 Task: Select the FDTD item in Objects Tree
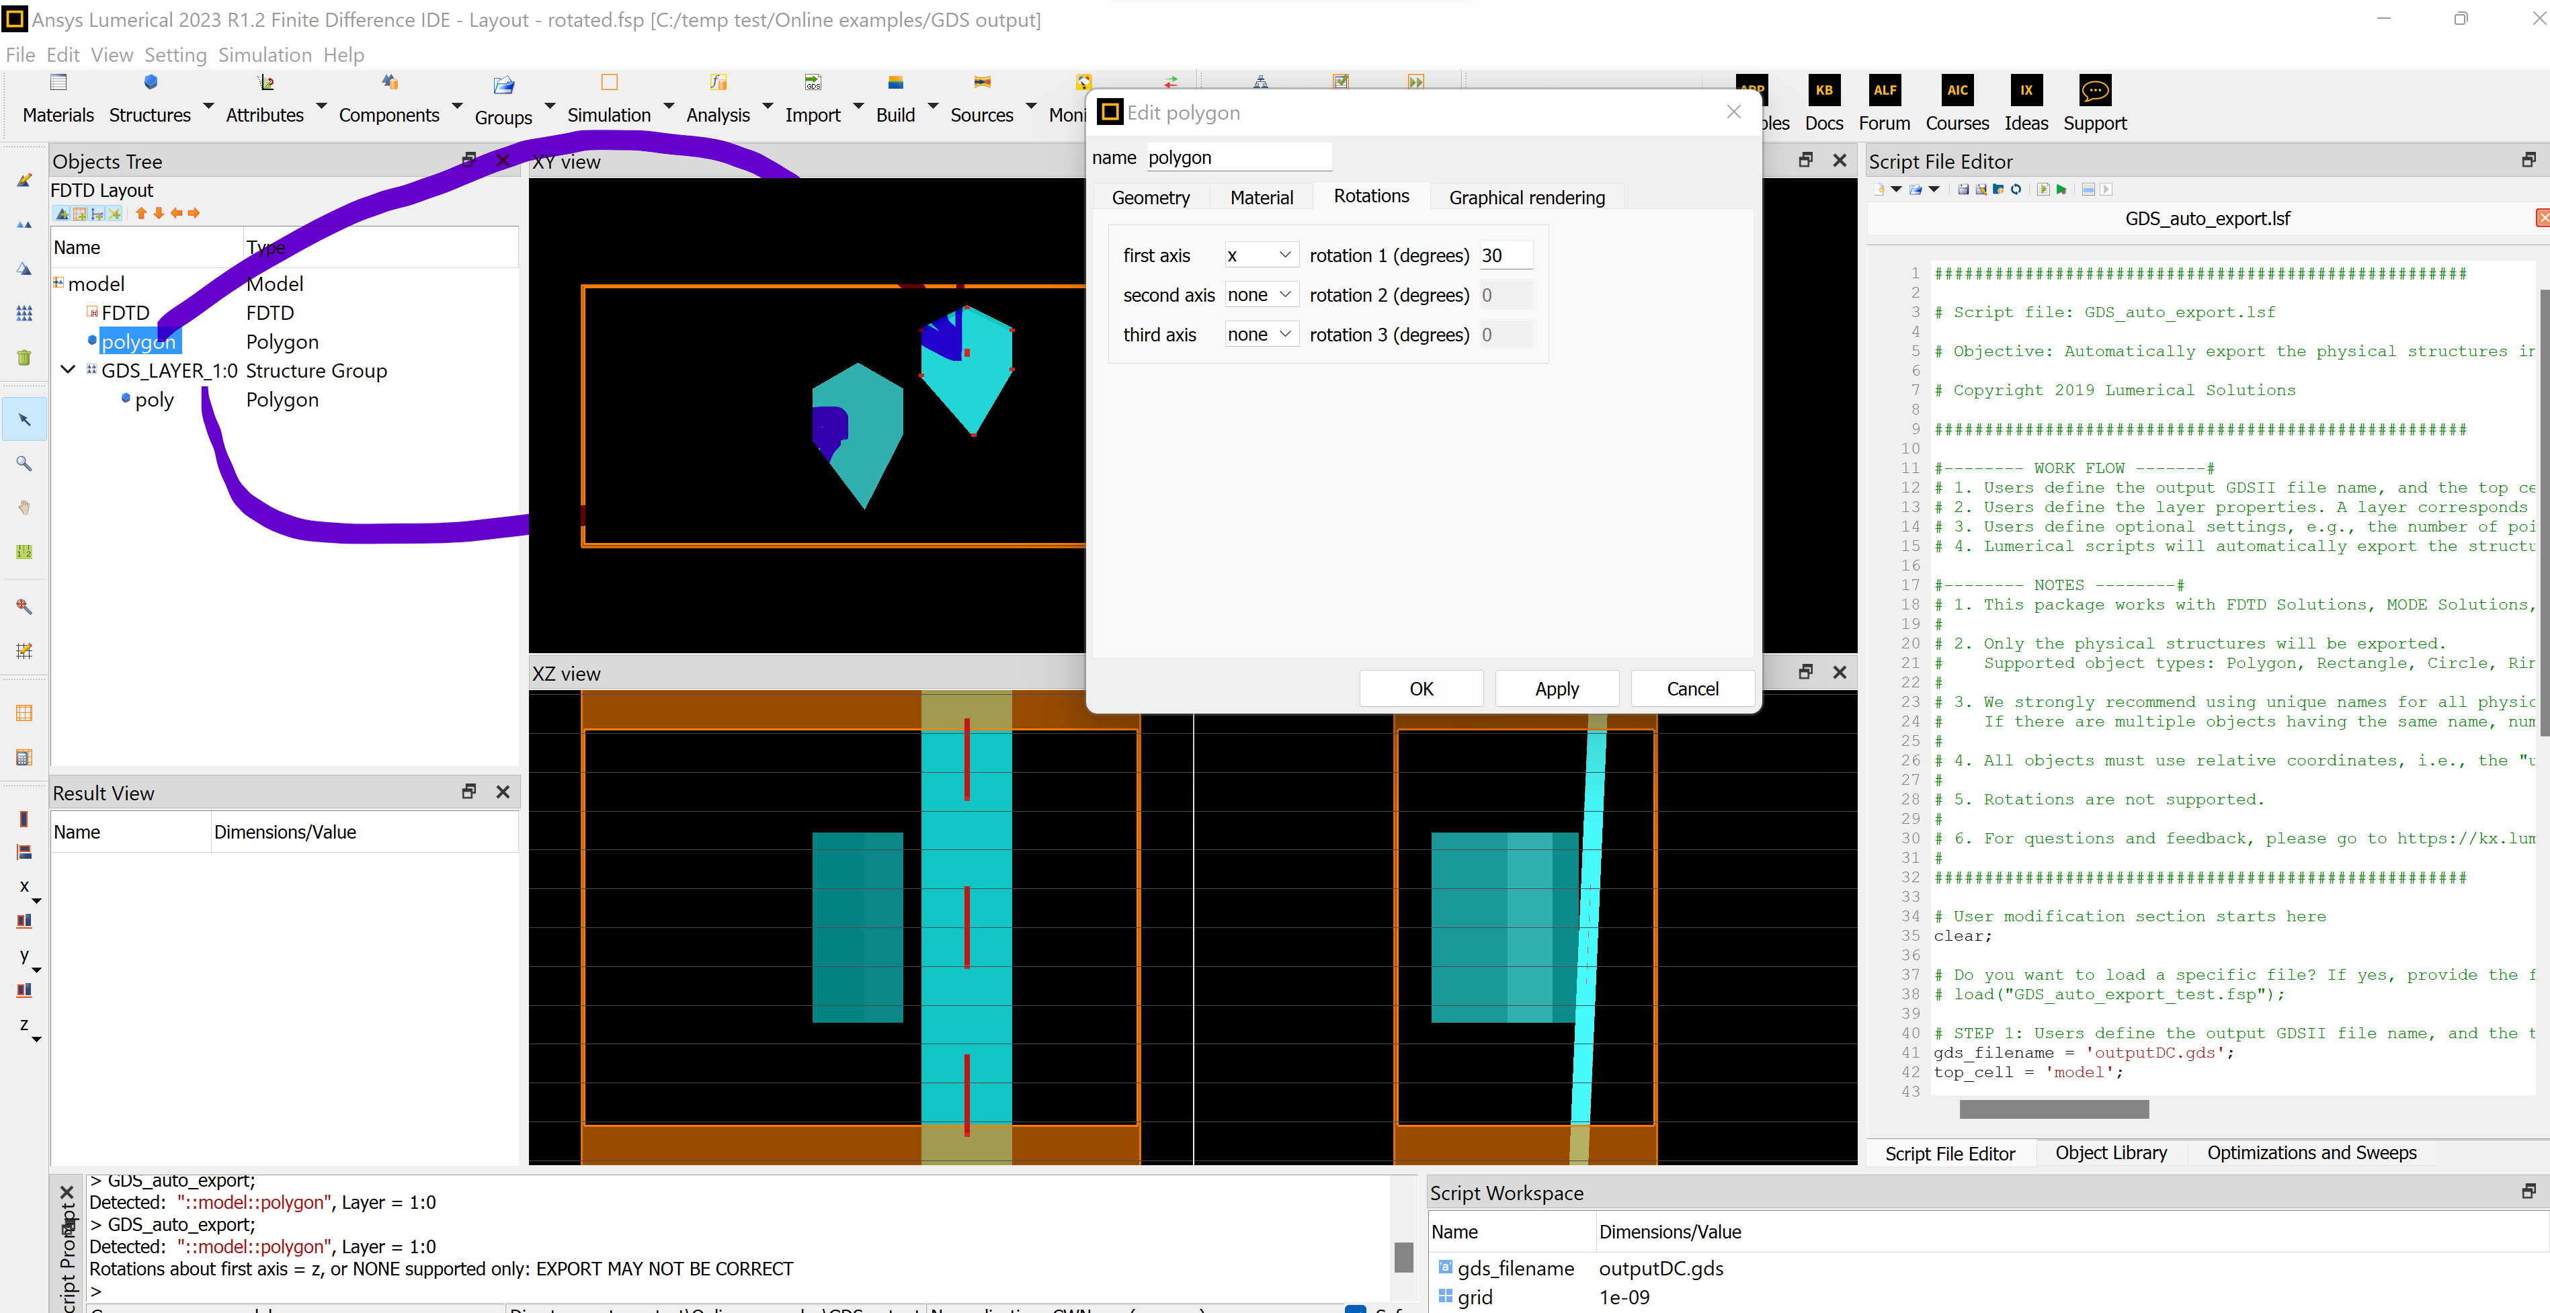(125, 312)
